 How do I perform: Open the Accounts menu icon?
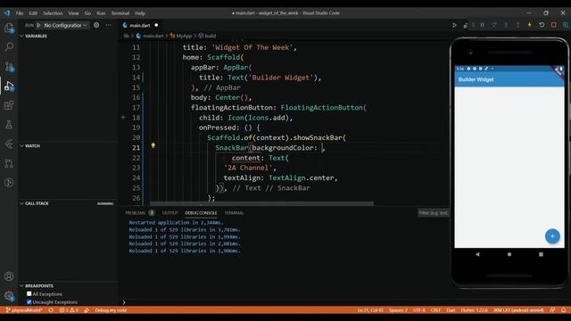pos(9,276)
